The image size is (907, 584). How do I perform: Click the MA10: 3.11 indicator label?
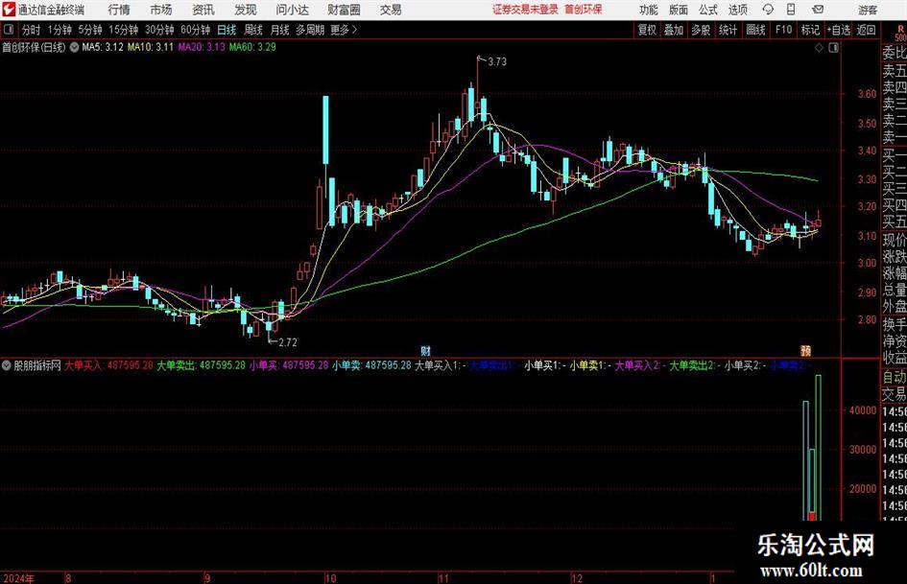[x=151, y=47]
